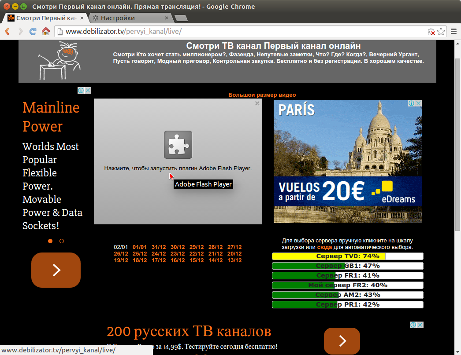Click the scrollbar up arrow
The height and width of the screenshot is (355, 461).
(457, 44)
